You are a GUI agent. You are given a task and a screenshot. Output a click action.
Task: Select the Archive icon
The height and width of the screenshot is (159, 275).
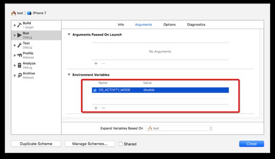coord(19,75)
